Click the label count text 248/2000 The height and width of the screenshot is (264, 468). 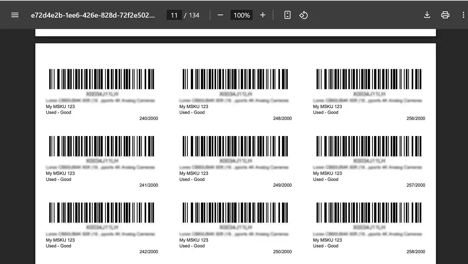(x=282, y=118)
